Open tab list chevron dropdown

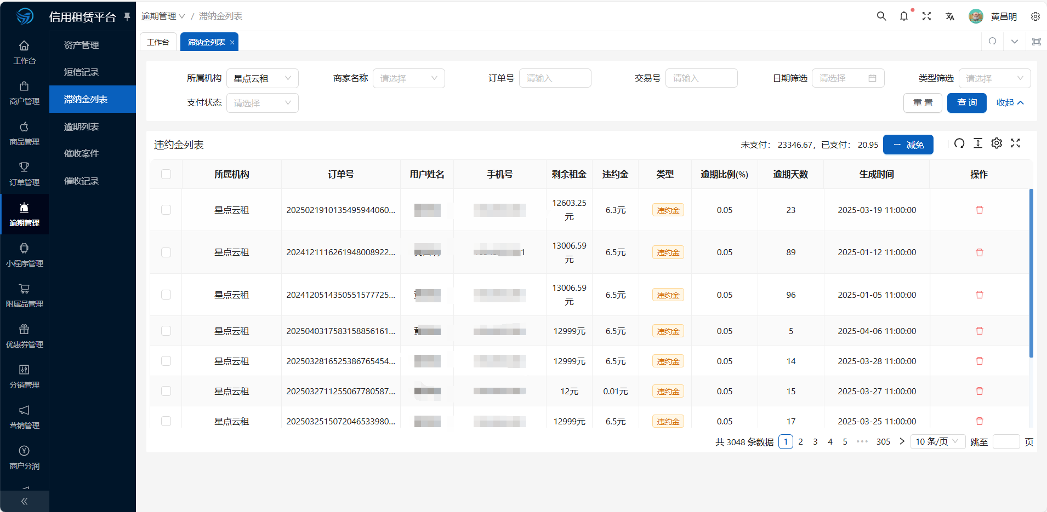1015,42
